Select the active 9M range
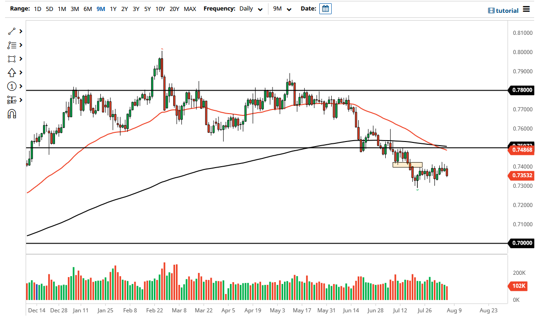The height and width of the screenshot is (316, 536). click(x=101, y=9)
